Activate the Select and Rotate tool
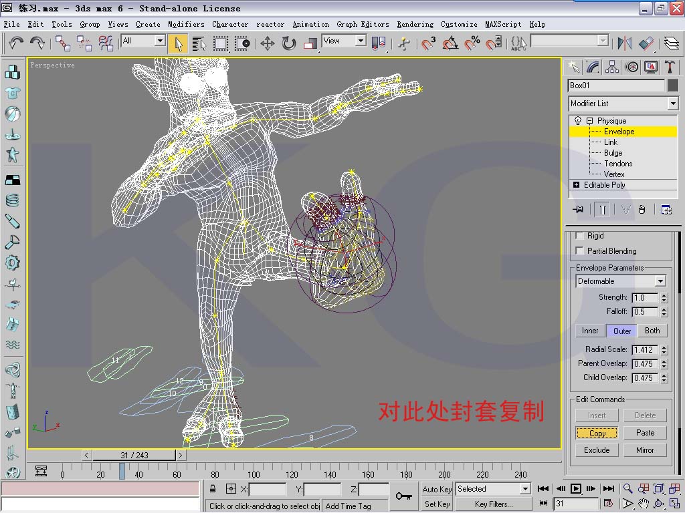This screenshot has width=685, height=513. pyautogui.click(x=289, y=43)
